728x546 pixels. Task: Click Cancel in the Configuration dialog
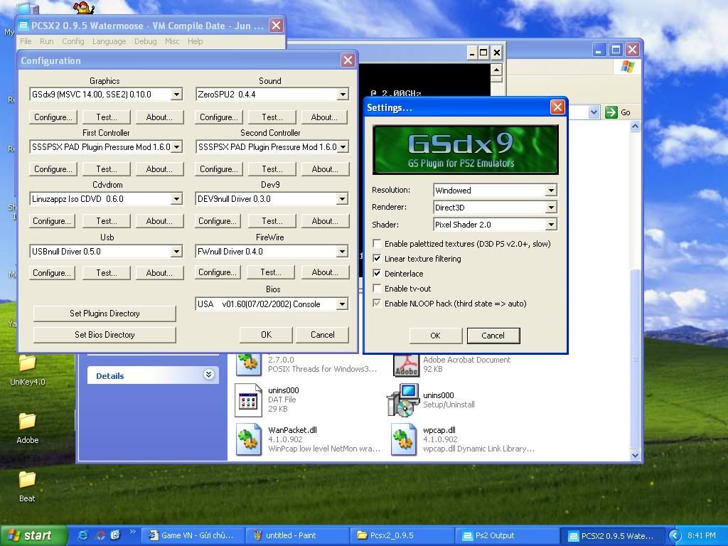tap(322, 335)
